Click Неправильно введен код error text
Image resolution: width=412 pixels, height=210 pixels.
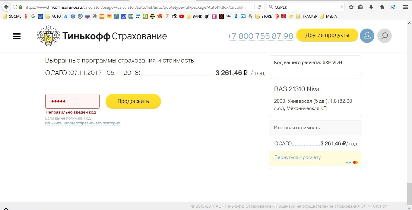tap(71, 112)
